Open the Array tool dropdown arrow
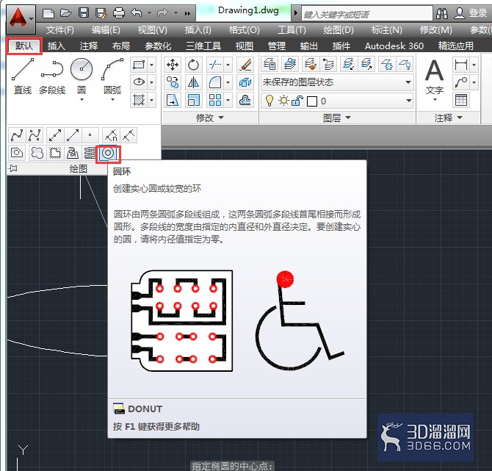This screenshot has width=492, height=471. pyautogui.click(x=228, y=101)
